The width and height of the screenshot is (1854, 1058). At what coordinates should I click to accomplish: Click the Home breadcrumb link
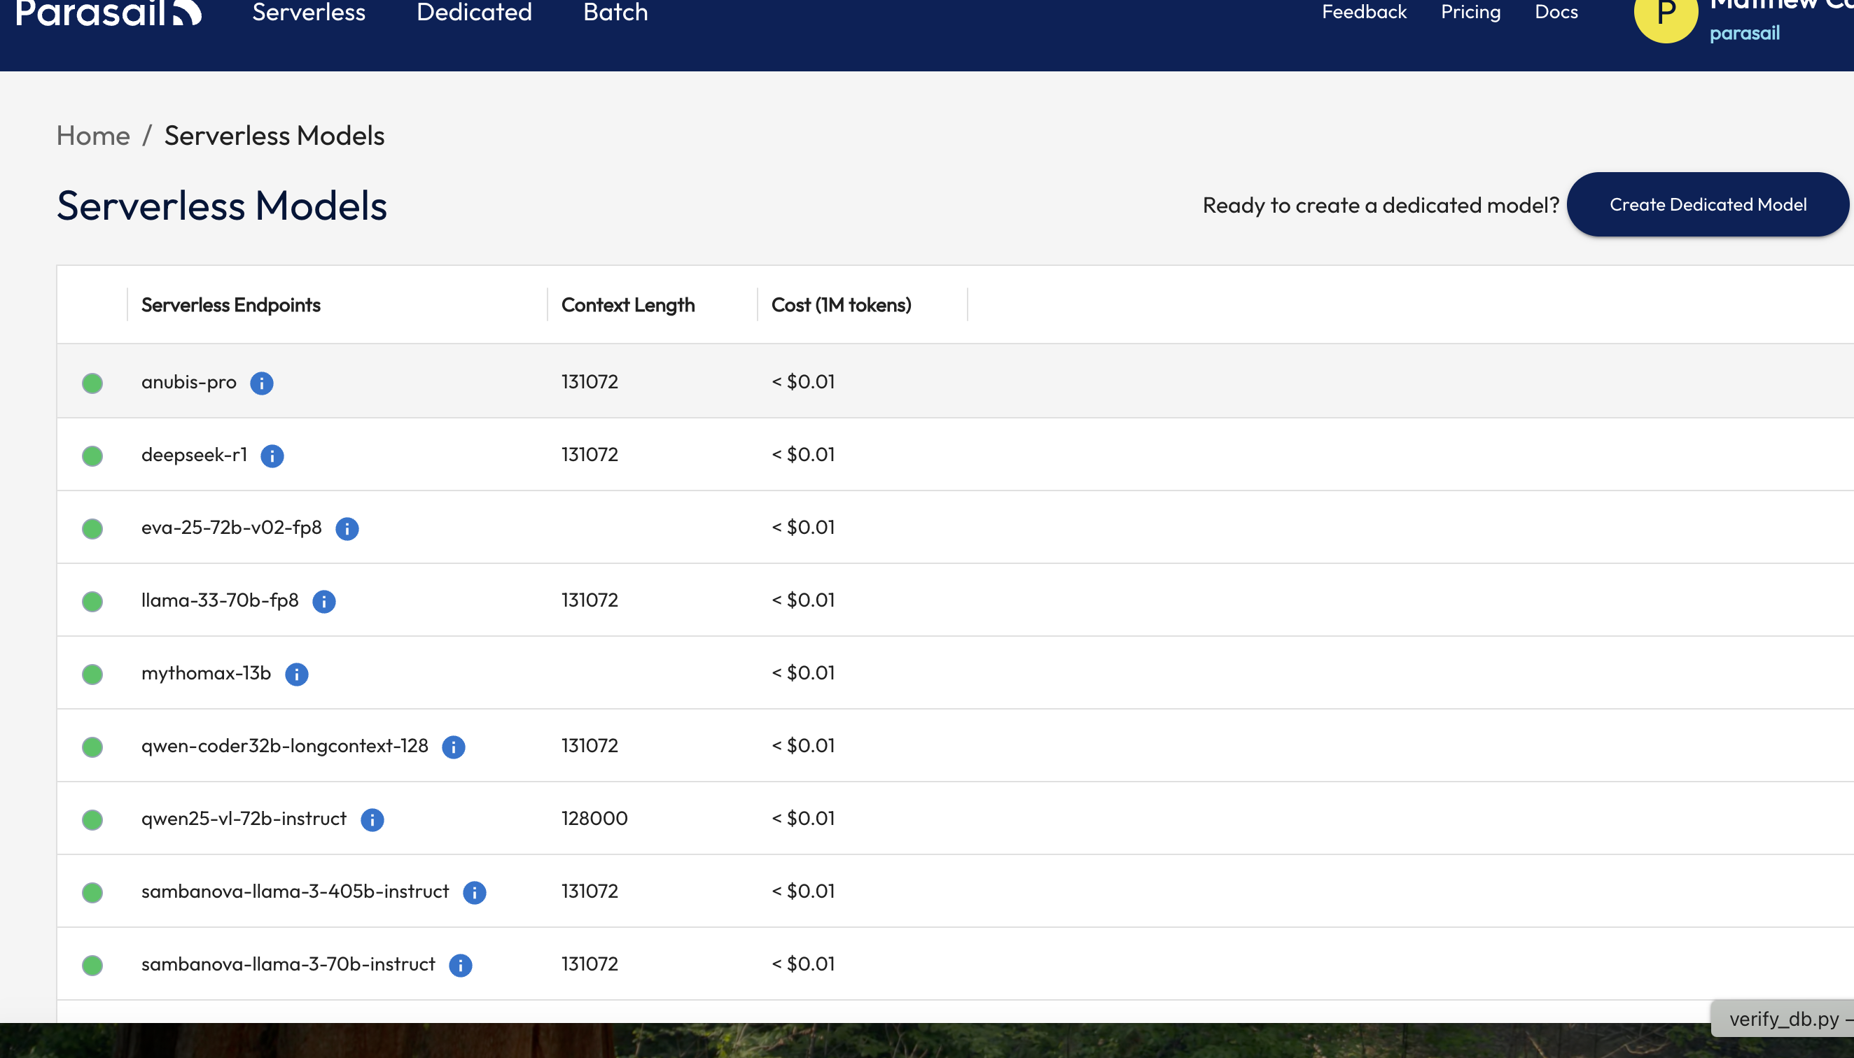(93, 136)
